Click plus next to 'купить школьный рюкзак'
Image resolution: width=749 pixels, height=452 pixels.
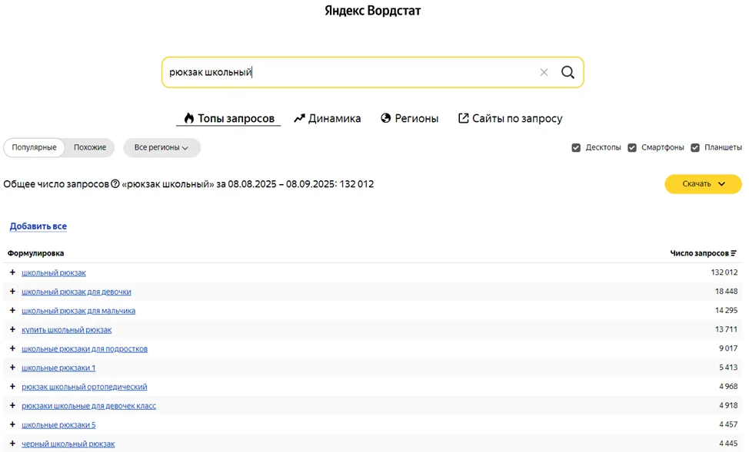(x=12, y=329)
